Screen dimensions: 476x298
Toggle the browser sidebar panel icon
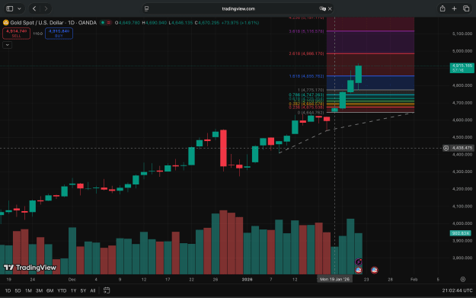(10, 8)
